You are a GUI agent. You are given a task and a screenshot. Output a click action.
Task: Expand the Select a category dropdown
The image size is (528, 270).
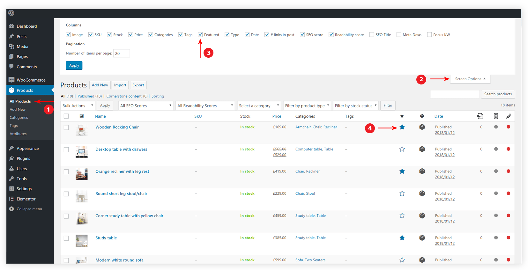pos(259,106)
